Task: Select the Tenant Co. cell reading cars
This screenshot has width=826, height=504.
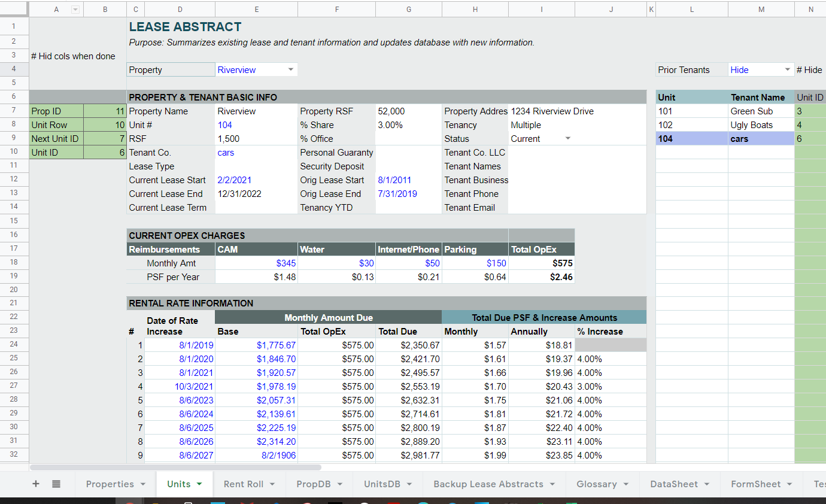Action: click(x=257, y=153)
